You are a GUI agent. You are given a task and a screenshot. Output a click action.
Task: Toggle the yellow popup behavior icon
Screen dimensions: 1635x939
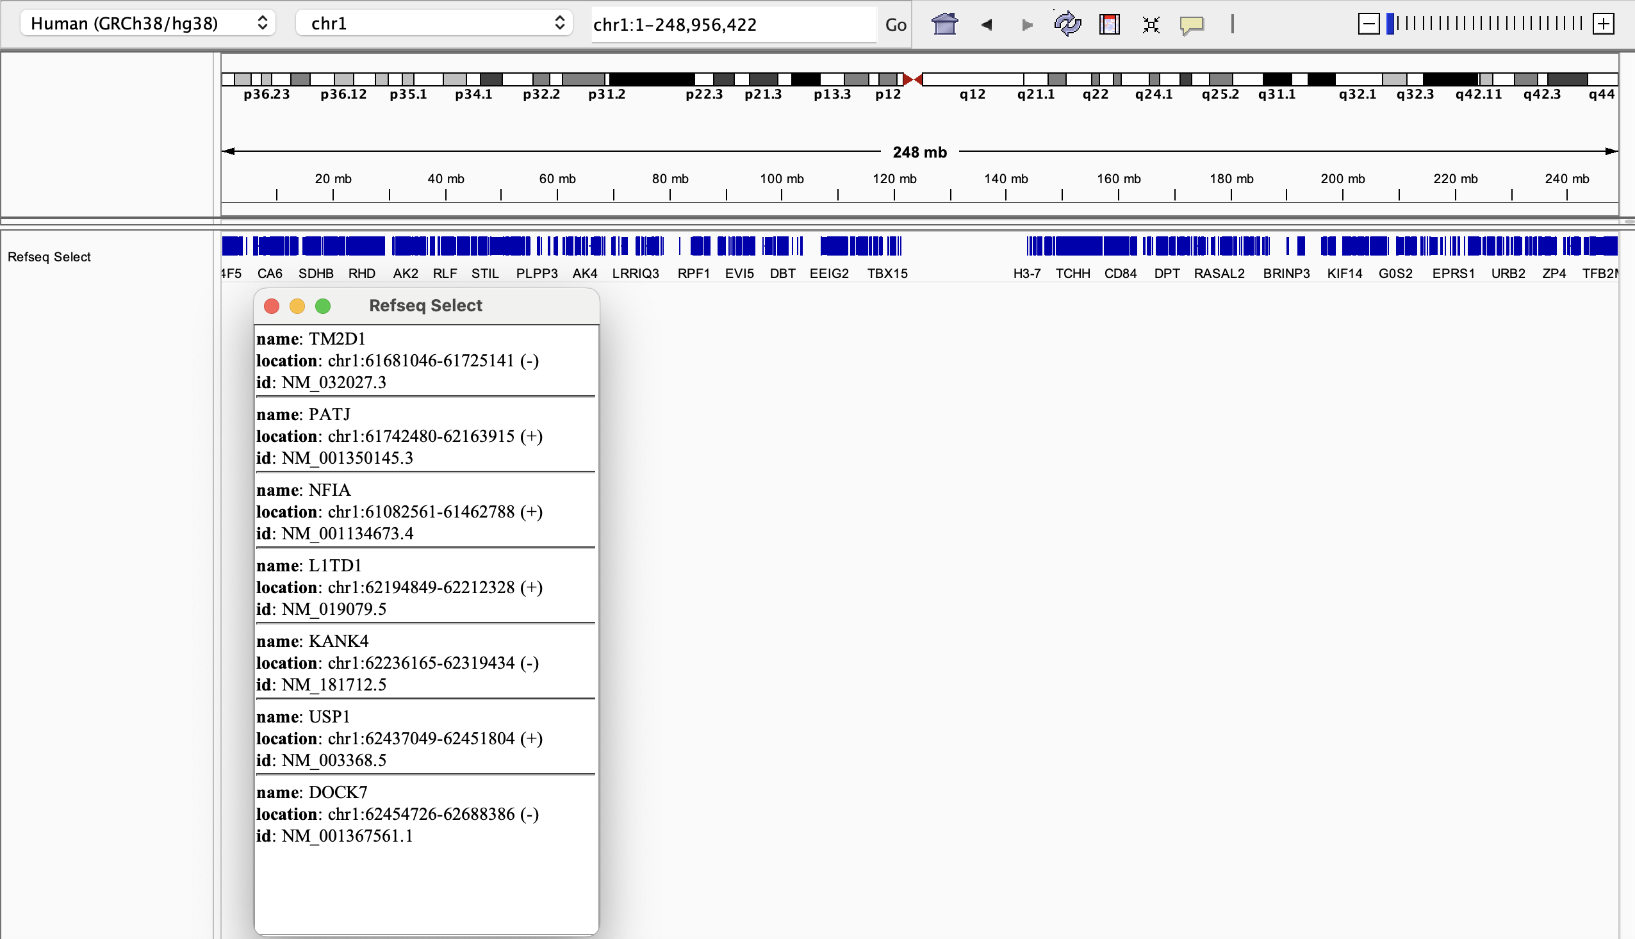pos(1192,24)
